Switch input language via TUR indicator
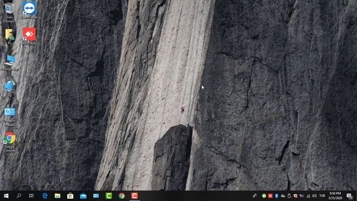The height and width of the screenshot is (201, 357). click(322, 196)
